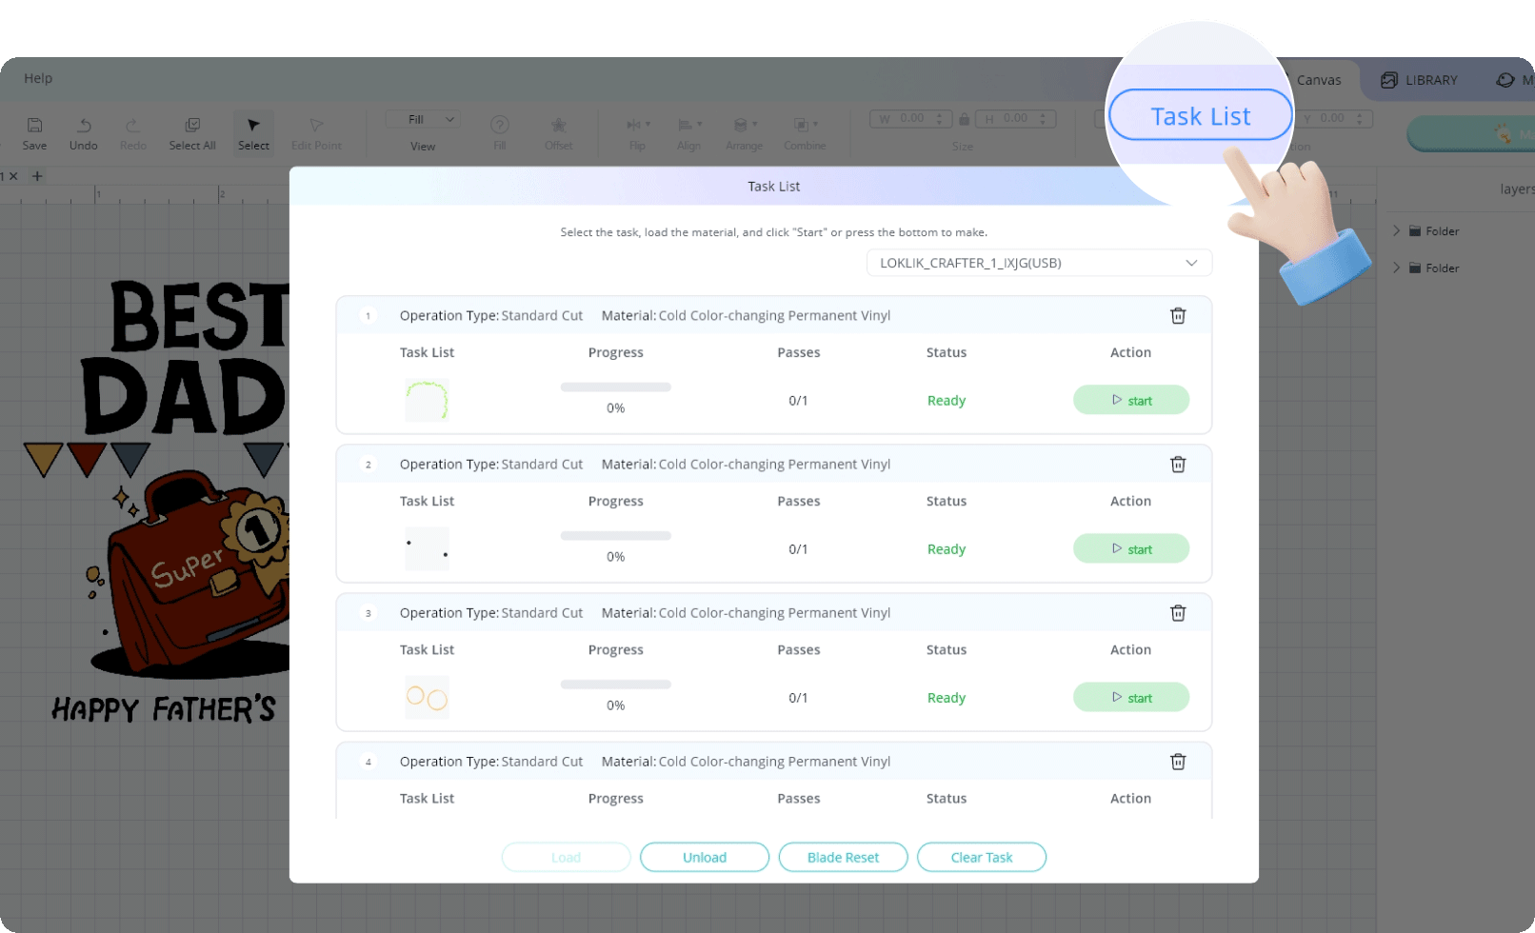Expand the second Folder in layers

pos(1396,268)
